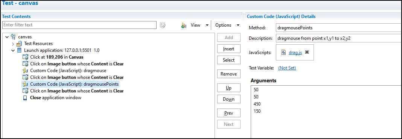Open the Options dropdown arrow
The height and width of the screenshot is (139, 402).
(238, 25)
